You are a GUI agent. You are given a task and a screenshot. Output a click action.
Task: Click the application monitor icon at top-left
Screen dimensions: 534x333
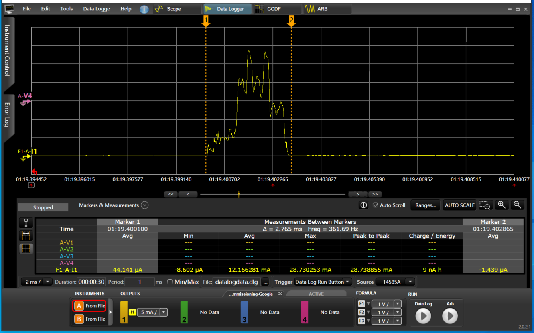pyautogui.click(x=10, y=8)
